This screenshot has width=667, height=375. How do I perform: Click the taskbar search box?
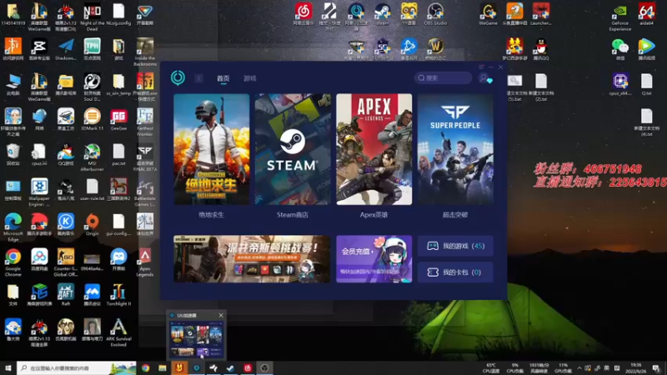tap(77, 368)
